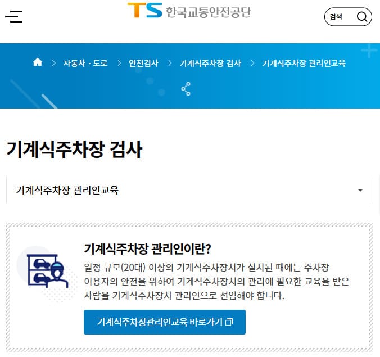Expand the 기계식주차장 관리인교육 dropdown arrow
Screen dimensions: 380x357
(360, 190)
